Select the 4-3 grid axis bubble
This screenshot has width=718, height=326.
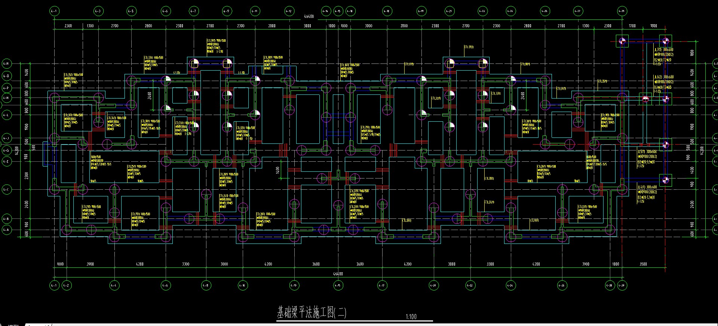click(98, 11)
